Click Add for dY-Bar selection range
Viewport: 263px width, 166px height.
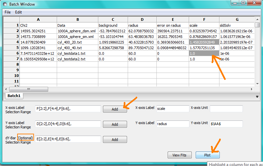pos(115,140)
